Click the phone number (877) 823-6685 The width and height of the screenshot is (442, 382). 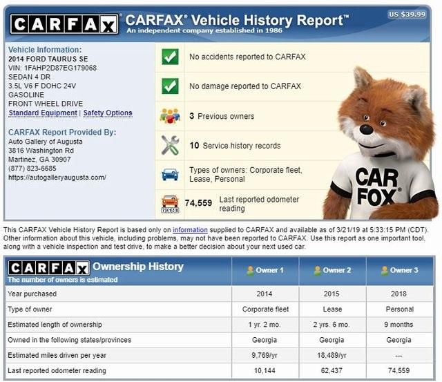pos(32,169)
